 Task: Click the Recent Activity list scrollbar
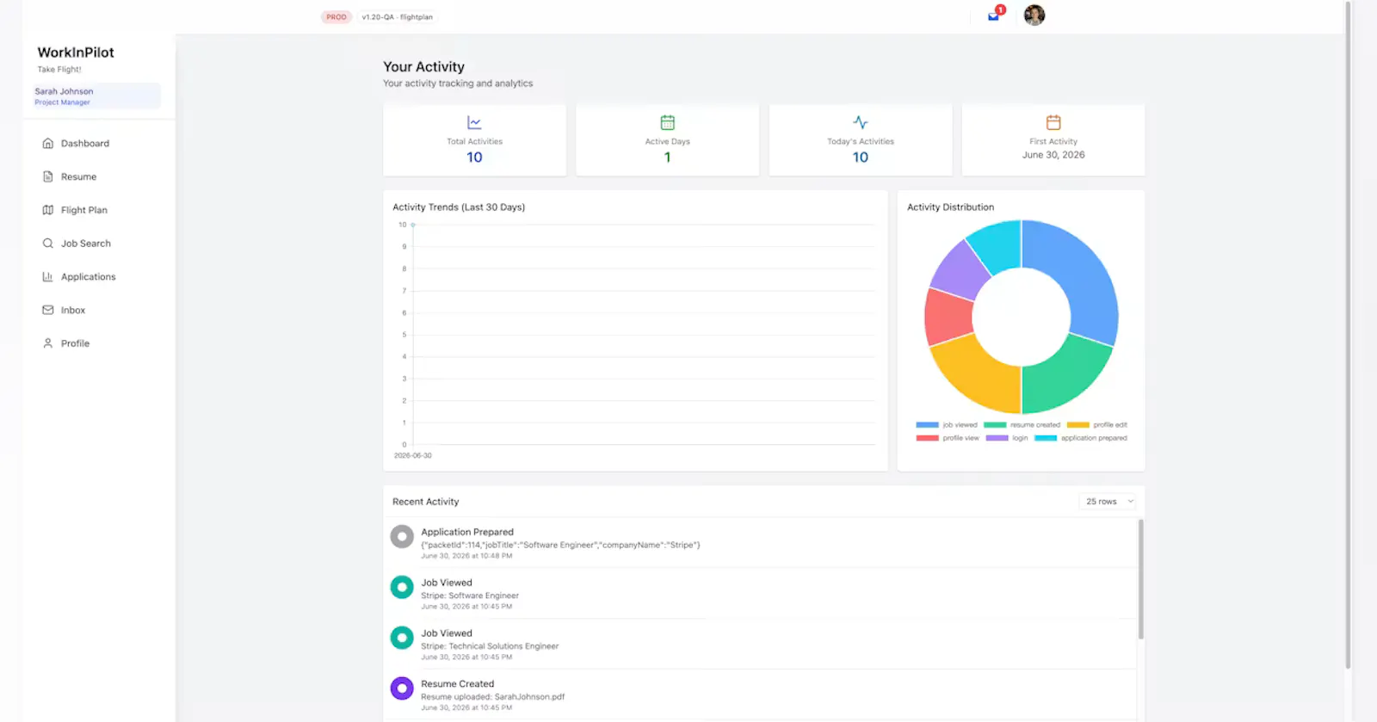pos(1141,578)
